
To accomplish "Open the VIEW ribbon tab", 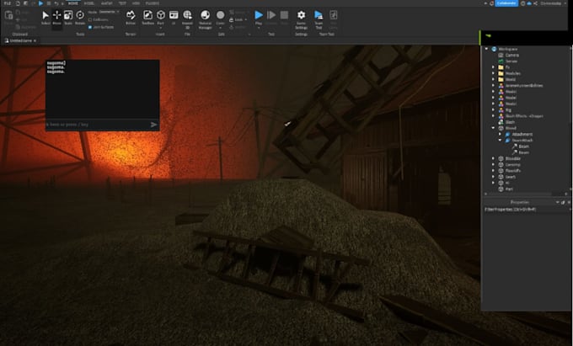I will pyautogui.click(x=136, y=3).
